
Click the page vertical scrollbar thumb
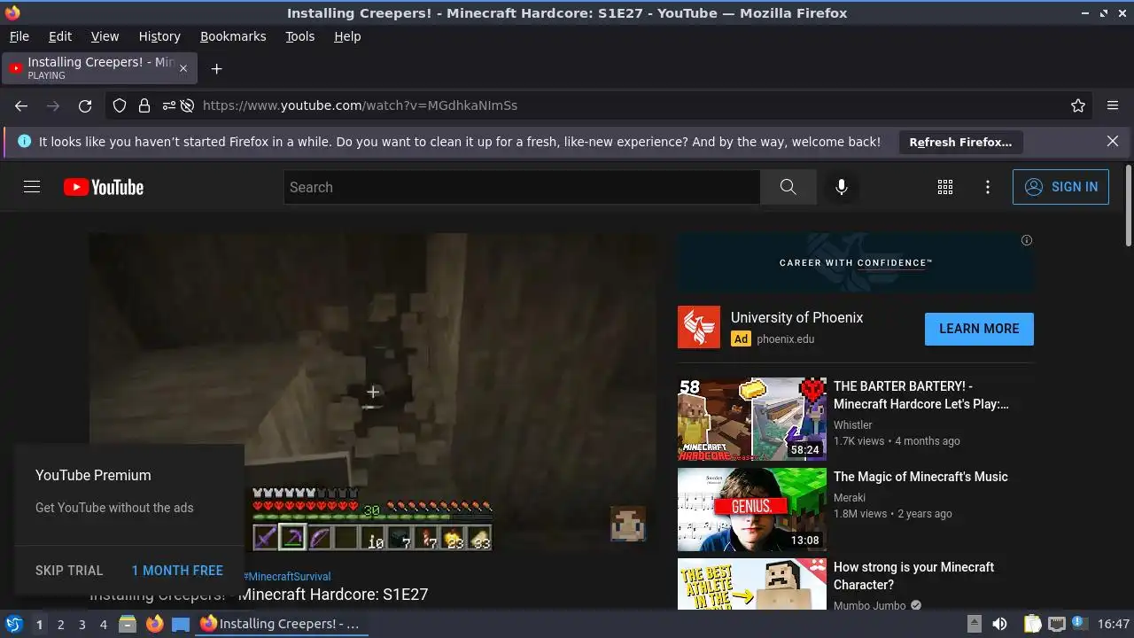(x=1128, y=206)
